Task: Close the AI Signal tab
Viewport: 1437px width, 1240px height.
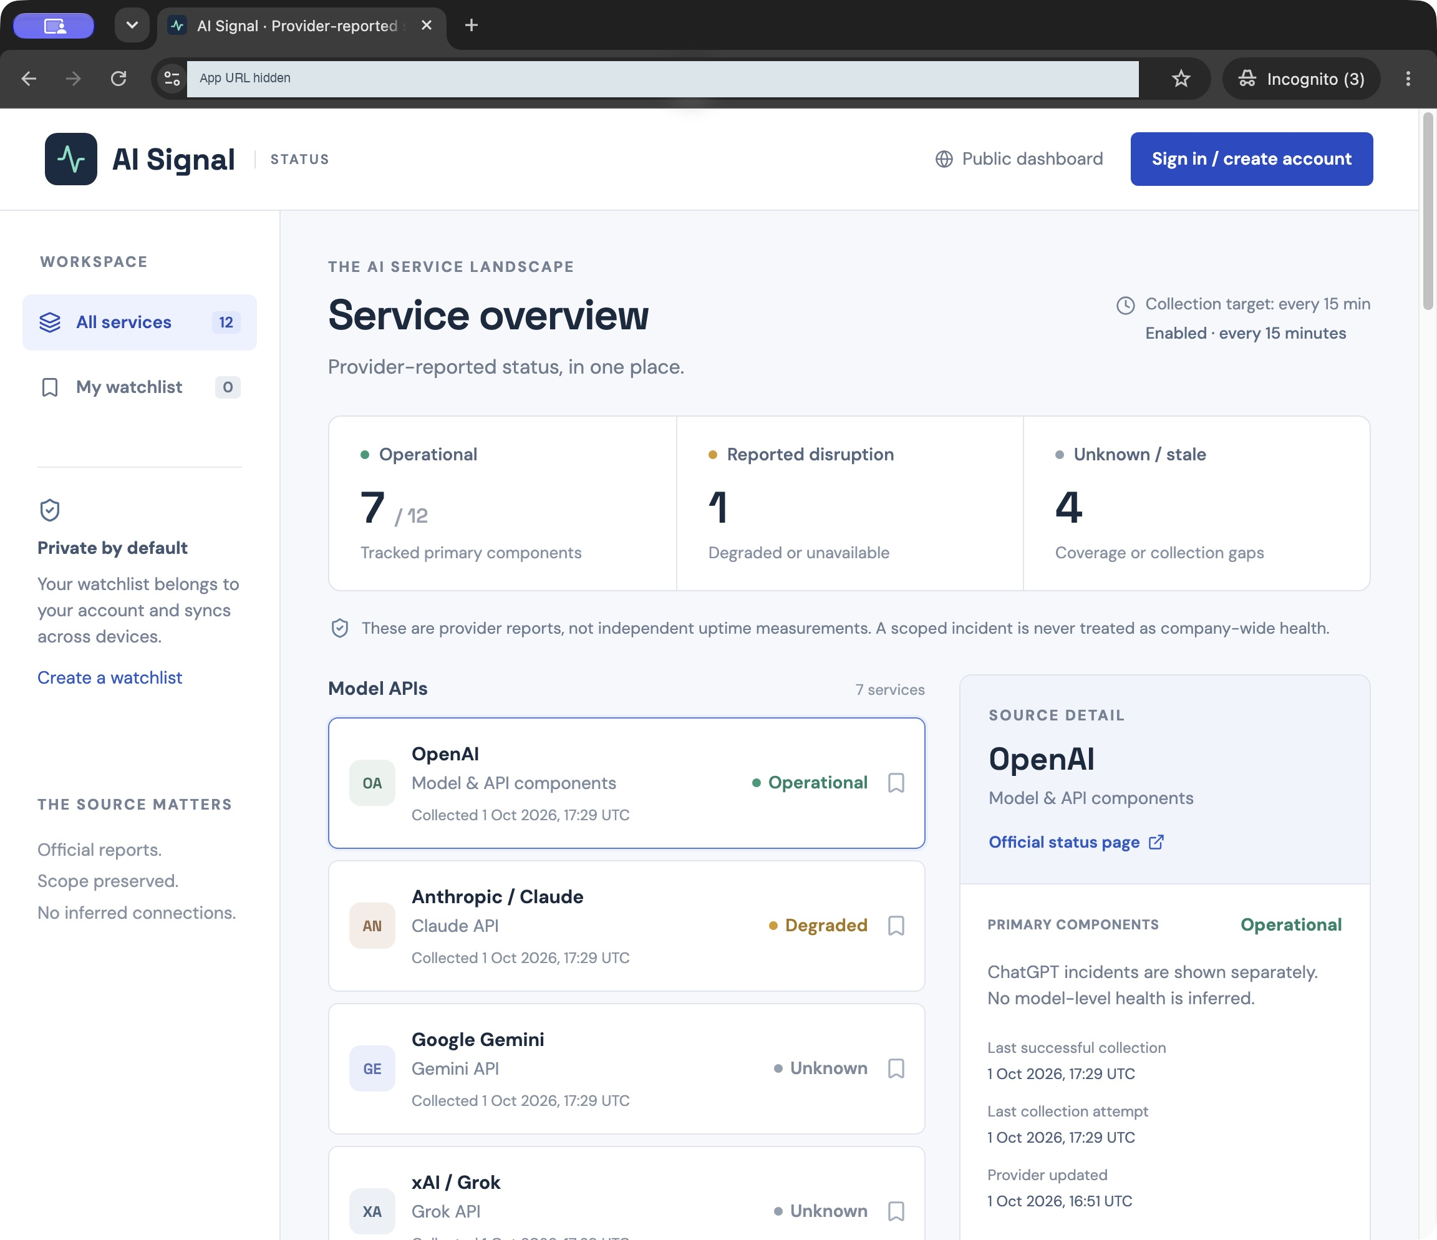Action: point(427,26)
